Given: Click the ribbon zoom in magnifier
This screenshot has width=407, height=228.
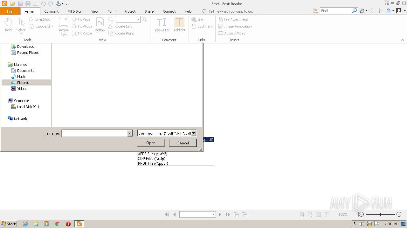Looking at the screenshot, I should (144, 19).
